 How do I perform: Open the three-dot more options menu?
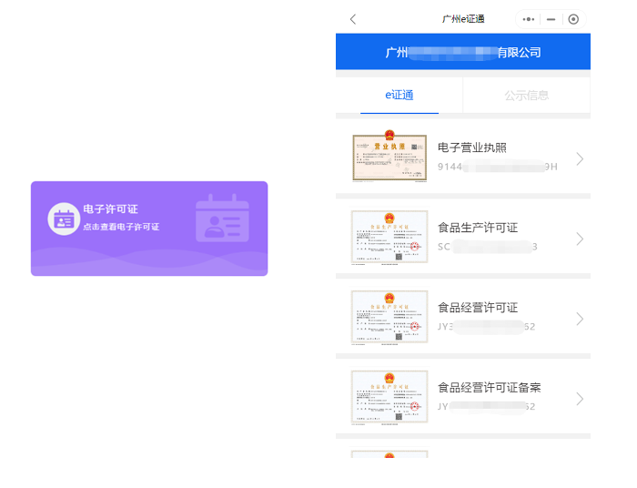[x=529, y=19]
